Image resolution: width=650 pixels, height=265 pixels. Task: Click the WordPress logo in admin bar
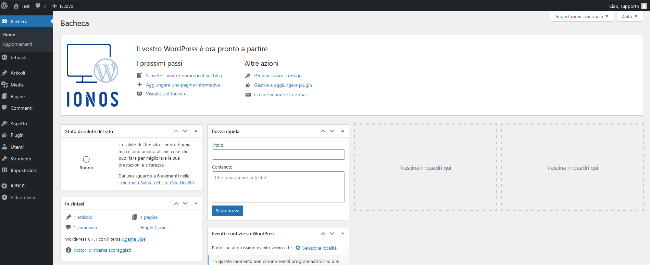tap(4, 6)
